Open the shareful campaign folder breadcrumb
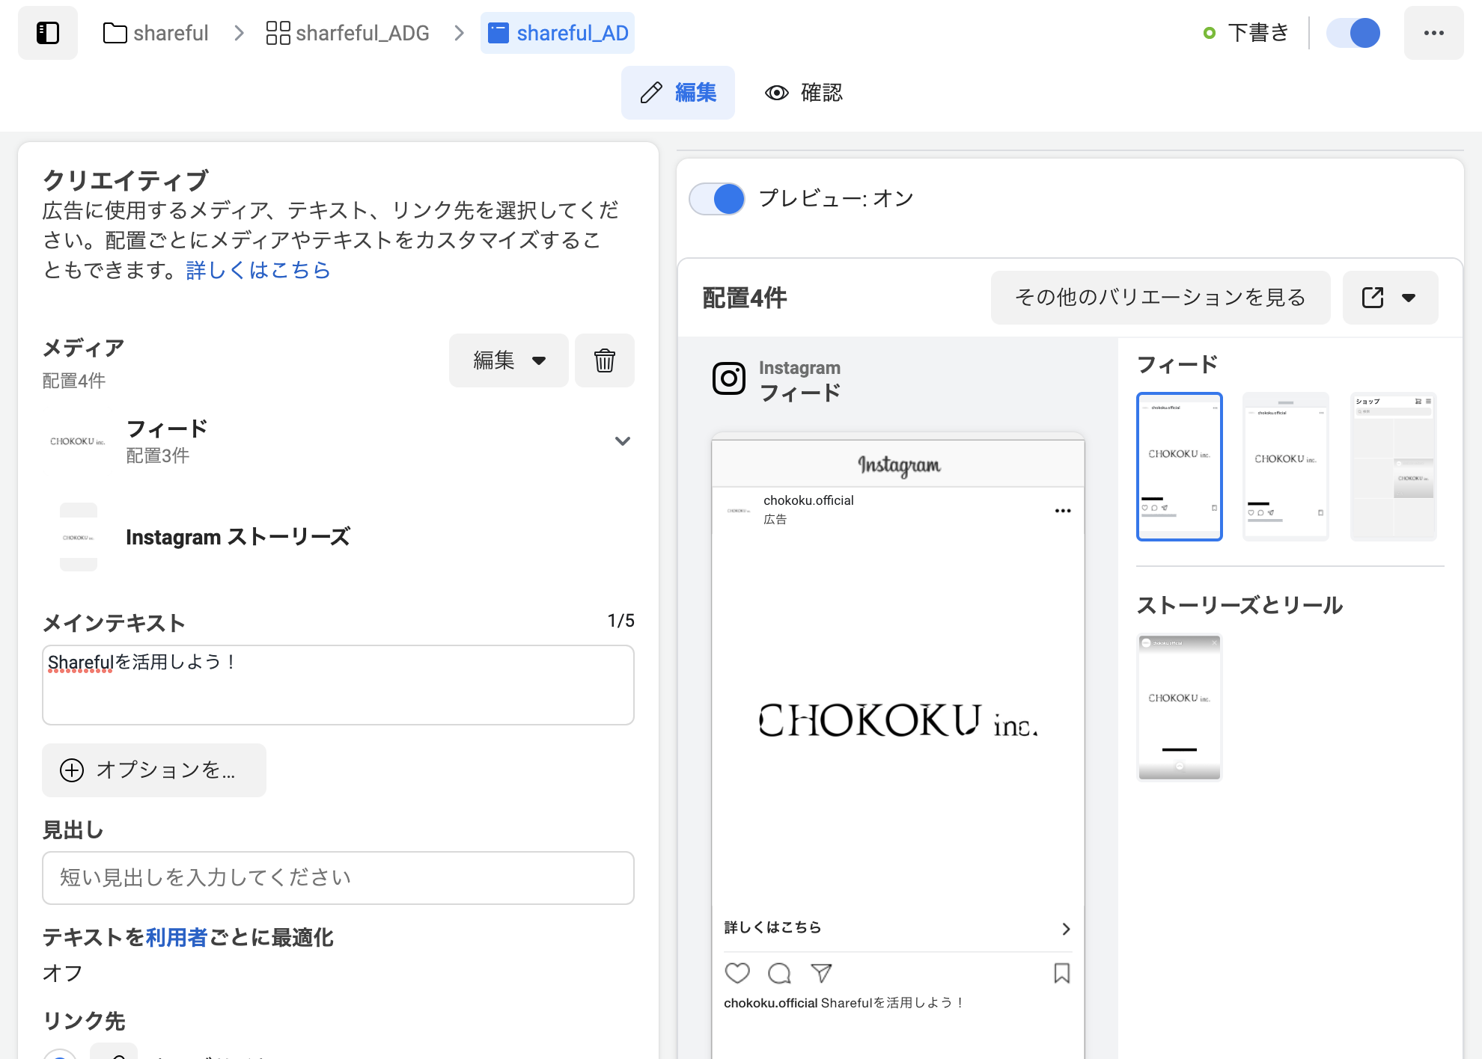This screenshot has height=1059, width=1482. (156, 33)
